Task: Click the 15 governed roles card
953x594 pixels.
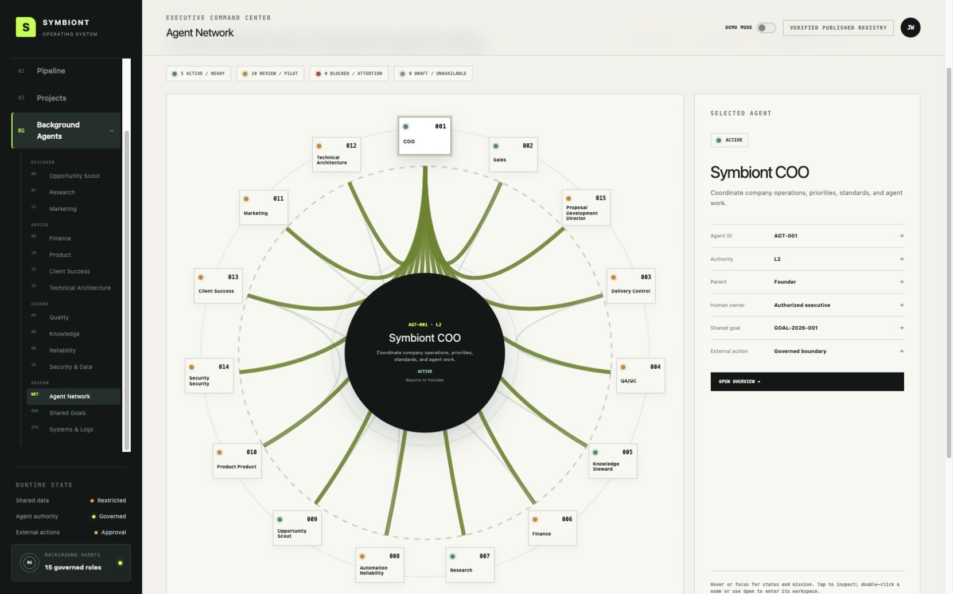Action: tap(71, 563)
